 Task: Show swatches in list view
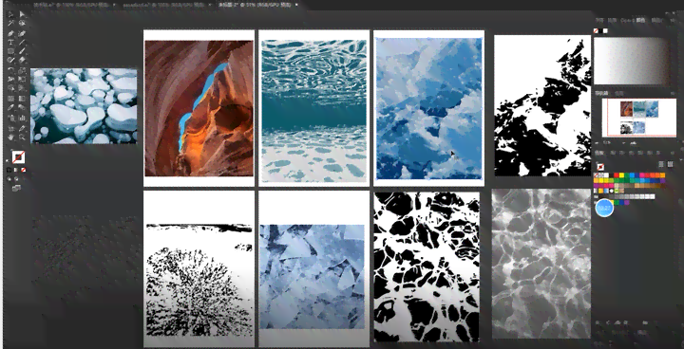[x=660, y=164]
